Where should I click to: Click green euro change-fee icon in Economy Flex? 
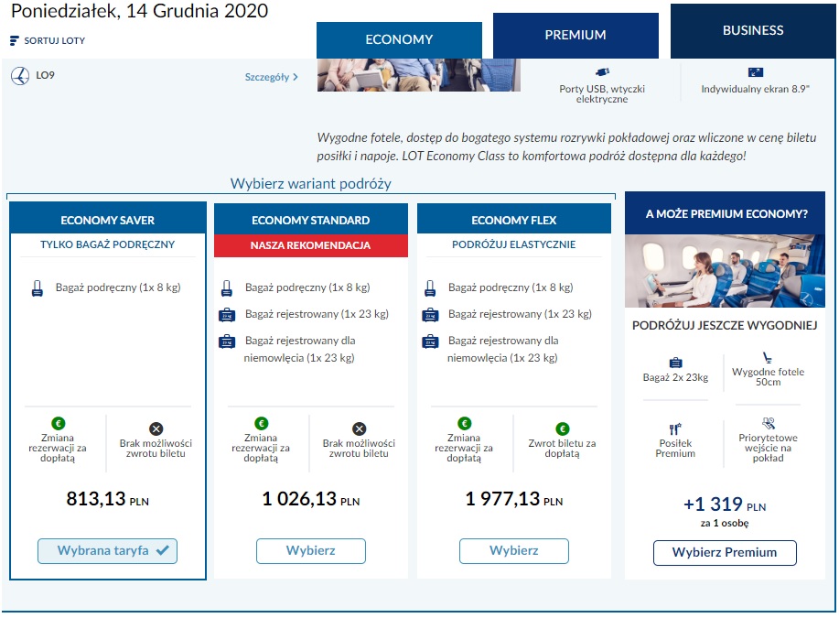point(465,424)
